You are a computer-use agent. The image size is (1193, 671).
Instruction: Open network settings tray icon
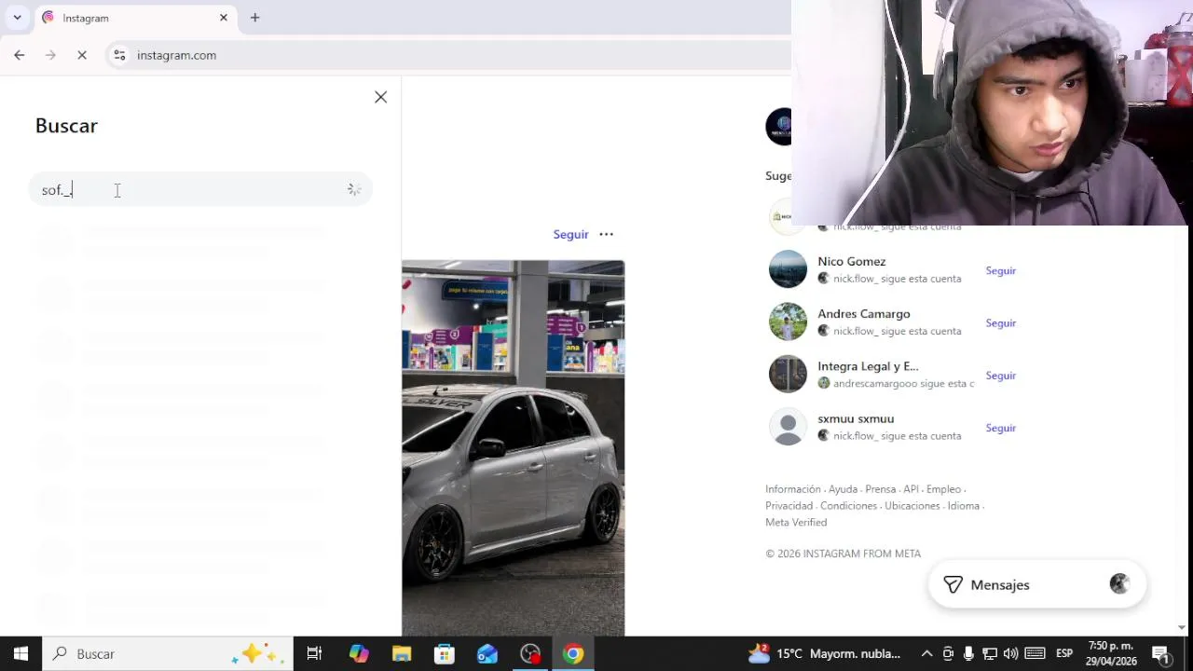[990, 653]
